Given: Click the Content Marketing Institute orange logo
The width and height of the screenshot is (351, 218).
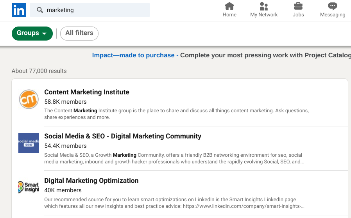Looking at the screenshot, I should pyautogui.click(x=29, y=99).
